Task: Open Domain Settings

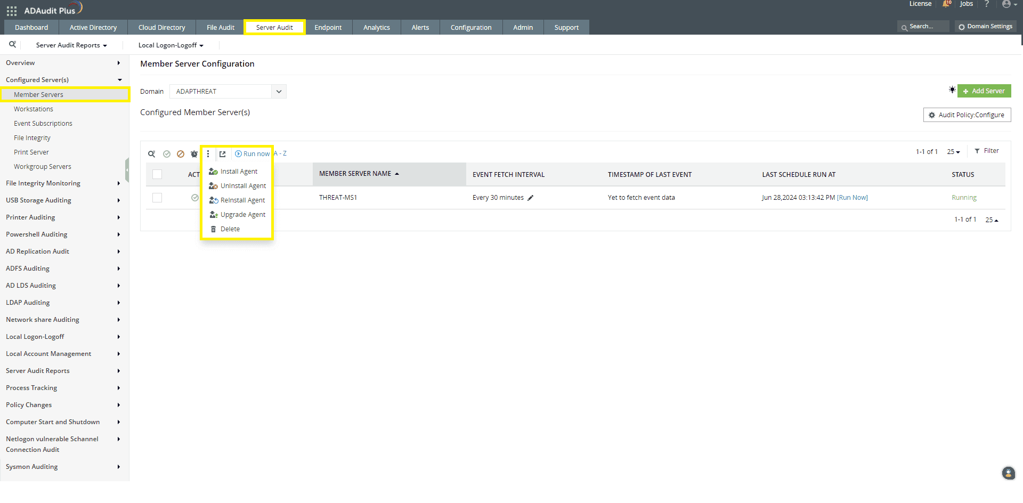Action: click(986, 27)
